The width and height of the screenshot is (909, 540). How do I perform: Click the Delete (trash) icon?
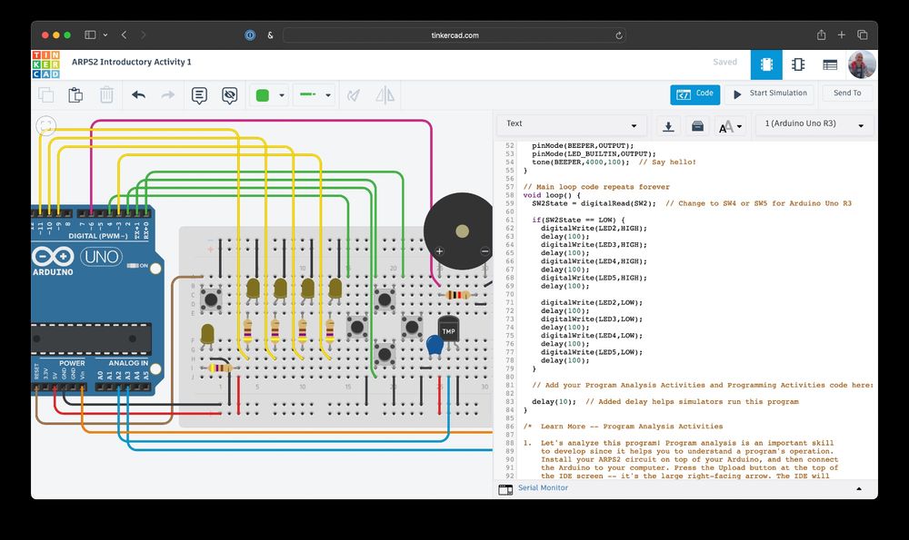pyautogui.click(x=106, y=94)
